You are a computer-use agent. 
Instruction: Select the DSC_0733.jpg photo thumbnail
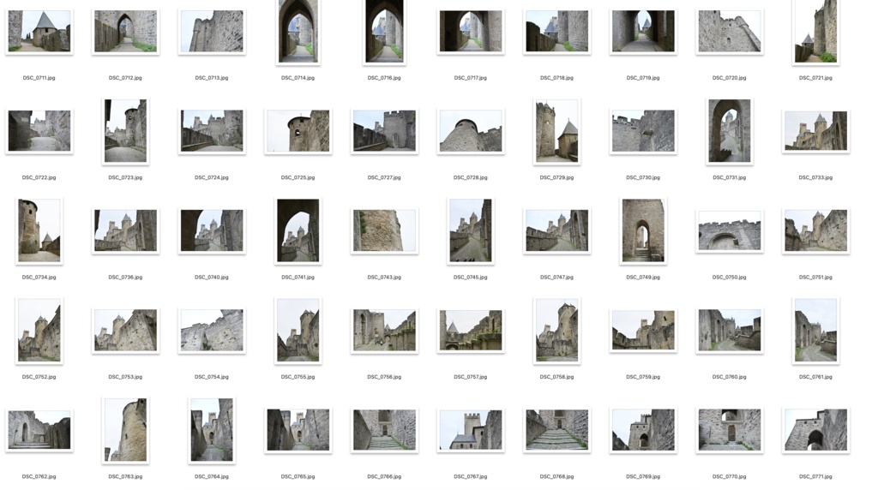click(x=816, y=131)
